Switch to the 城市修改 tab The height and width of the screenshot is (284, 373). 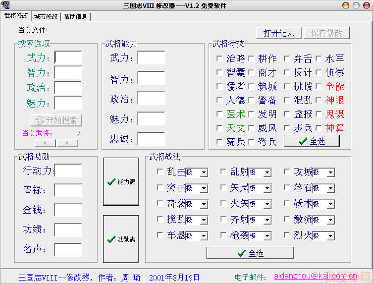click(x=46, y=16)
